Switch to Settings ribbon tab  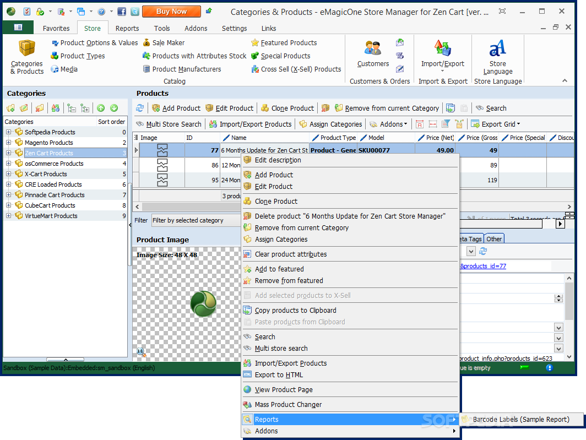coord(234,29)
